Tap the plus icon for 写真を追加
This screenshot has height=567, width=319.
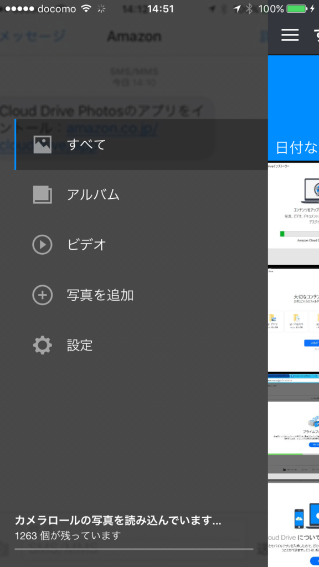click(42, 295)
